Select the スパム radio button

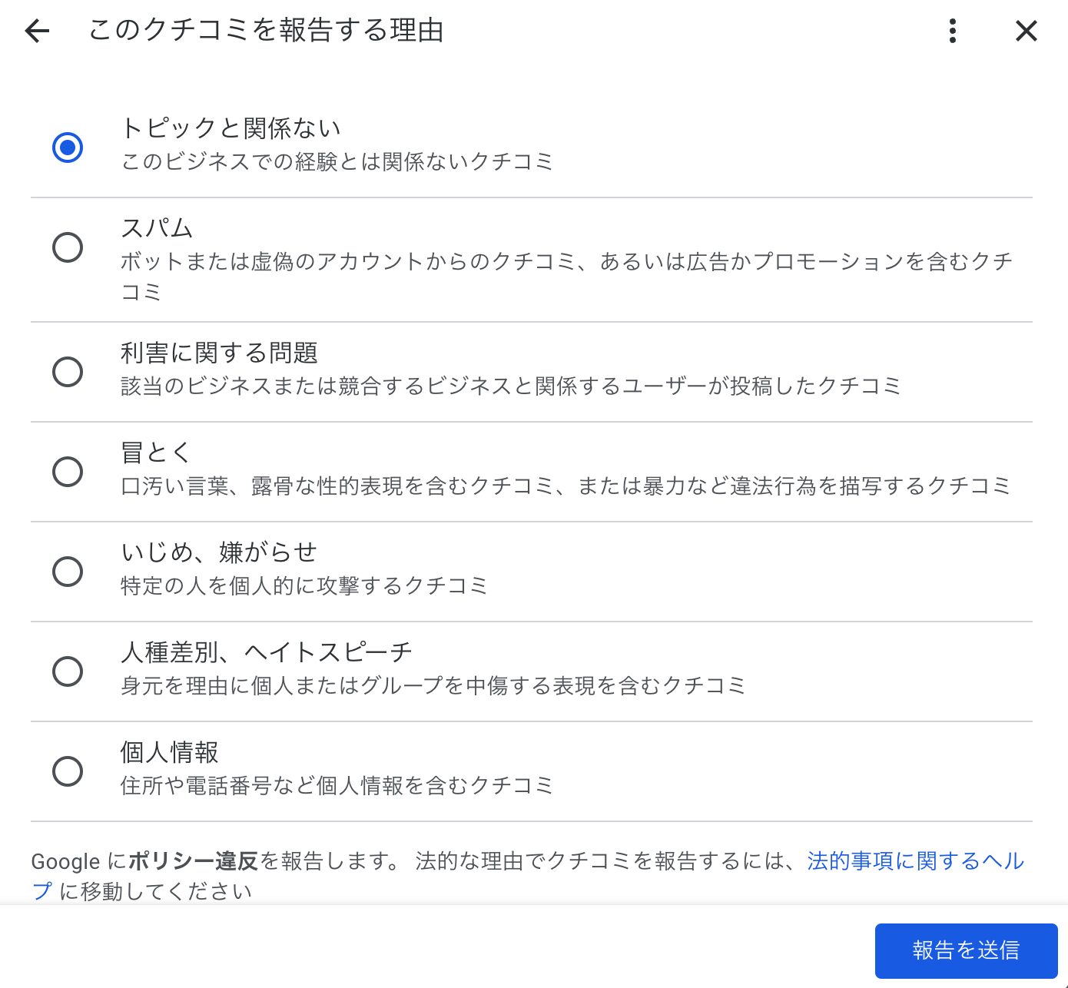[x=68, y=247]
